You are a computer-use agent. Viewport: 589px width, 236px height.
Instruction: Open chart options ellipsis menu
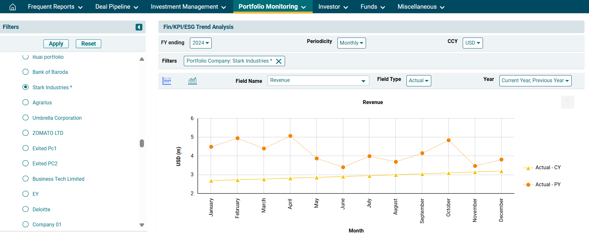click(567, 102)
